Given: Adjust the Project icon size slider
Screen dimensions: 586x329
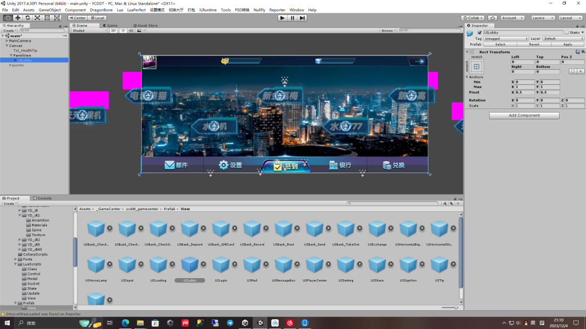Looking at the screenshot, I should point(450,308).
